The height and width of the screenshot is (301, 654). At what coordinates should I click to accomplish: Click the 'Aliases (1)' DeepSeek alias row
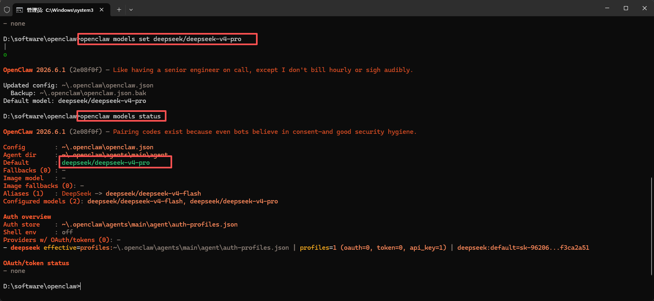(102, 194)
